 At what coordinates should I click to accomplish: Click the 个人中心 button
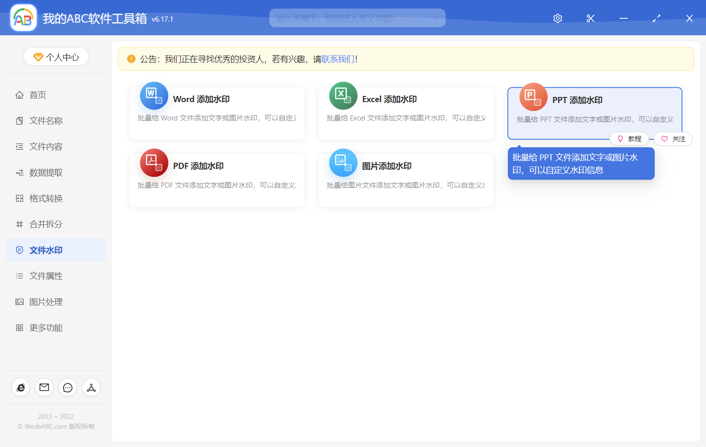pos(56,57)
